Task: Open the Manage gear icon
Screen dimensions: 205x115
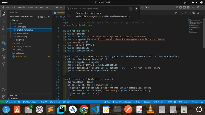Action: [4, 97]
